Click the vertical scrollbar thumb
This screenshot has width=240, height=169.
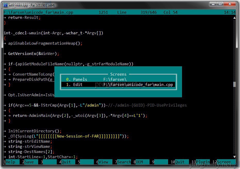click(234, 84)
